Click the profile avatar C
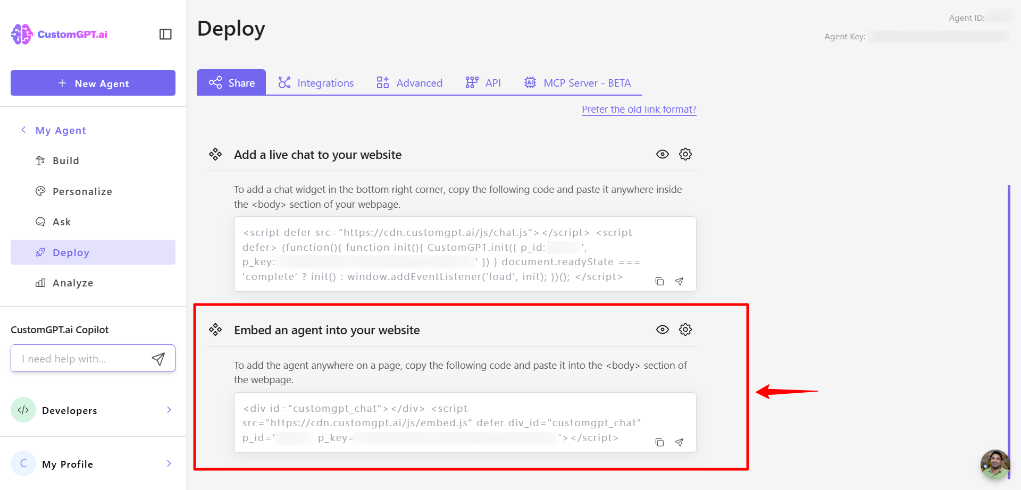 [23, 463]
